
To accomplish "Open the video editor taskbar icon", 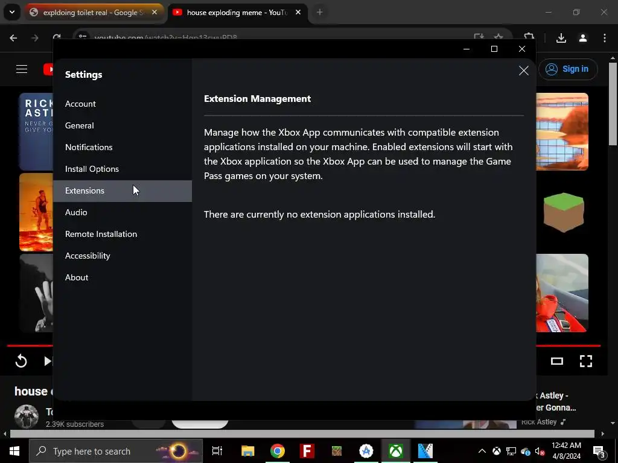I will pyautogui.click(x=425, y=451).
